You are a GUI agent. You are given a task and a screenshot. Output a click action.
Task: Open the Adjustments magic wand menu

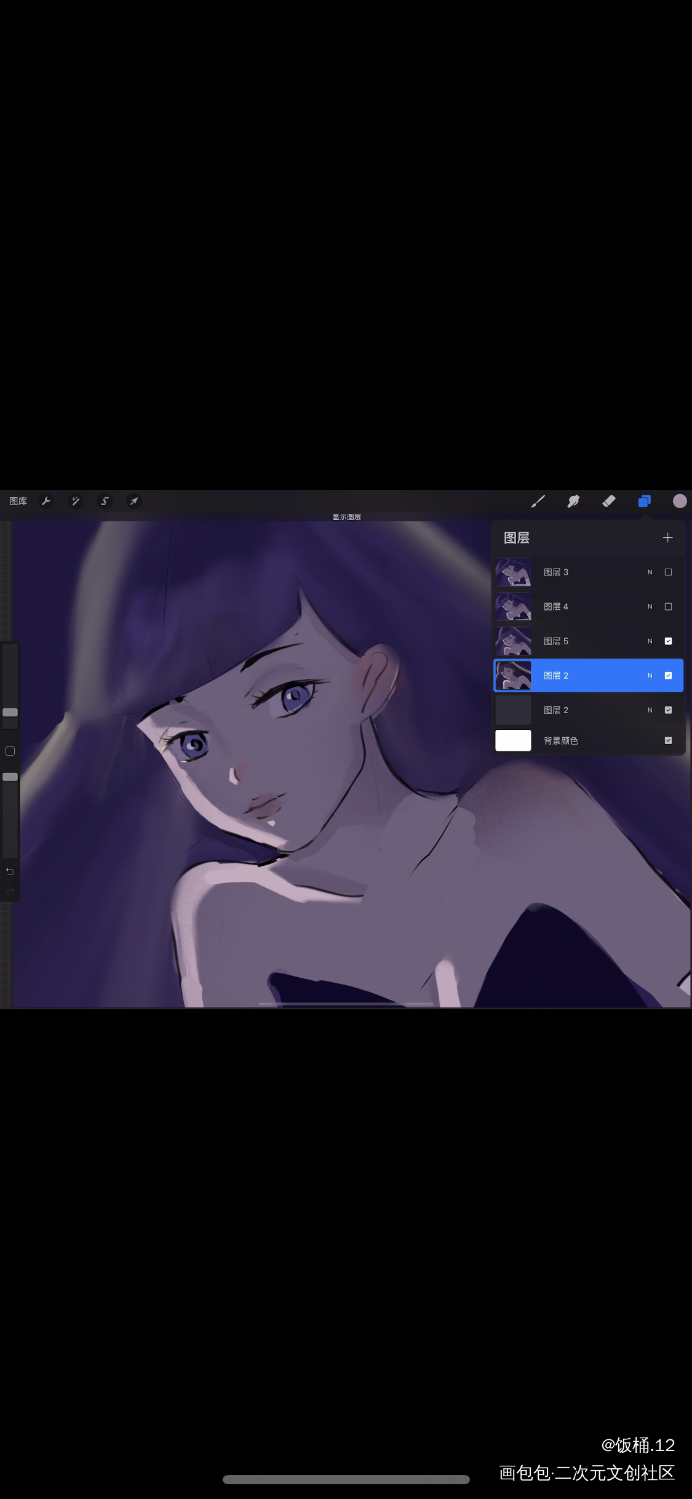pyautogui.click(x=76, y=502)
